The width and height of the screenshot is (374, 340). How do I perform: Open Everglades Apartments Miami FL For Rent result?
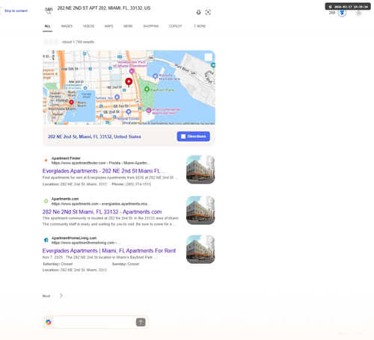tap(109, 250)
